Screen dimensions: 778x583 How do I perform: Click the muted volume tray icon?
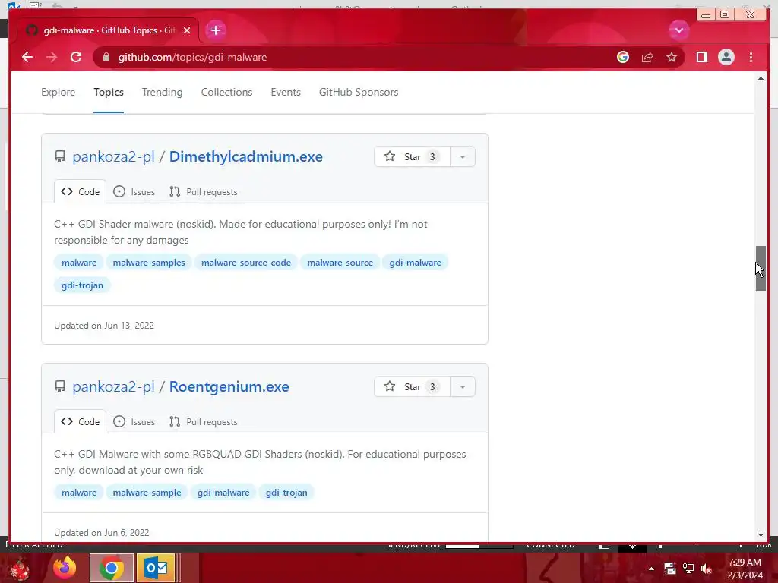pyautogui.click(x=707, y=569)
